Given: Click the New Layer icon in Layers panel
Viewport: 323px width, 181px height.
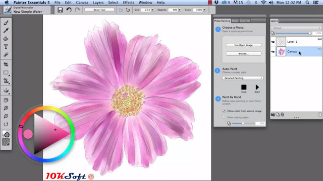Looking at the screenshot, I should pyautogui.click(x=273, y=115).
